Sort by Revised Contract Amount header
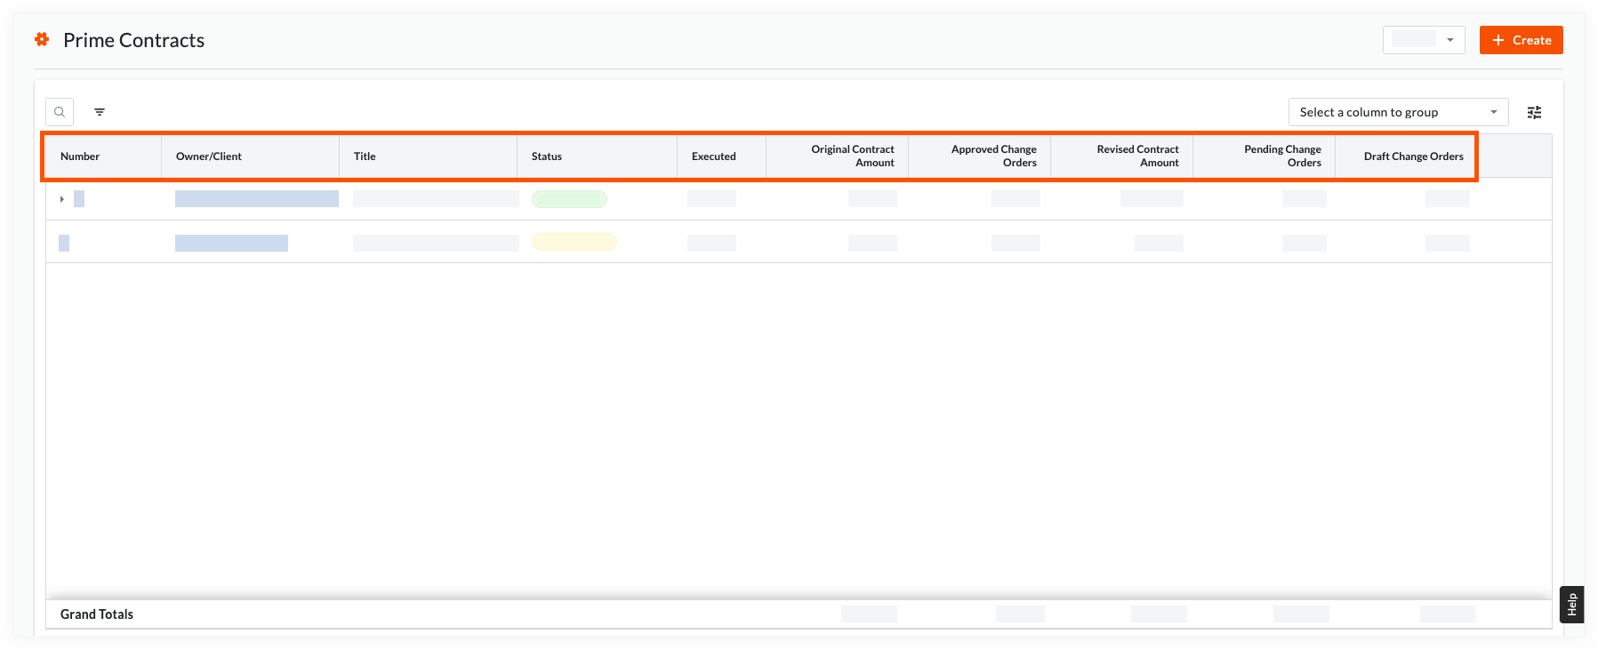This screenshot has width=1598, height=650. pyautogui.click(x=1122, y=156)
